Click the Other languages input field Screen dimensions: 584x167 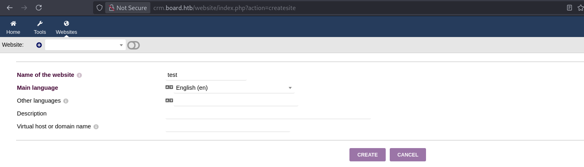pyautogui.click(x=236, y=101)
